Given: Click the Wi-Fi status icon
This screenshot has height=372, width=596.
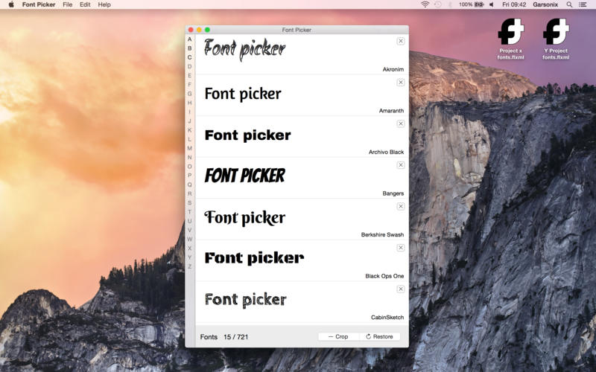Looking at the screenshot, I should tap(425, 4).
